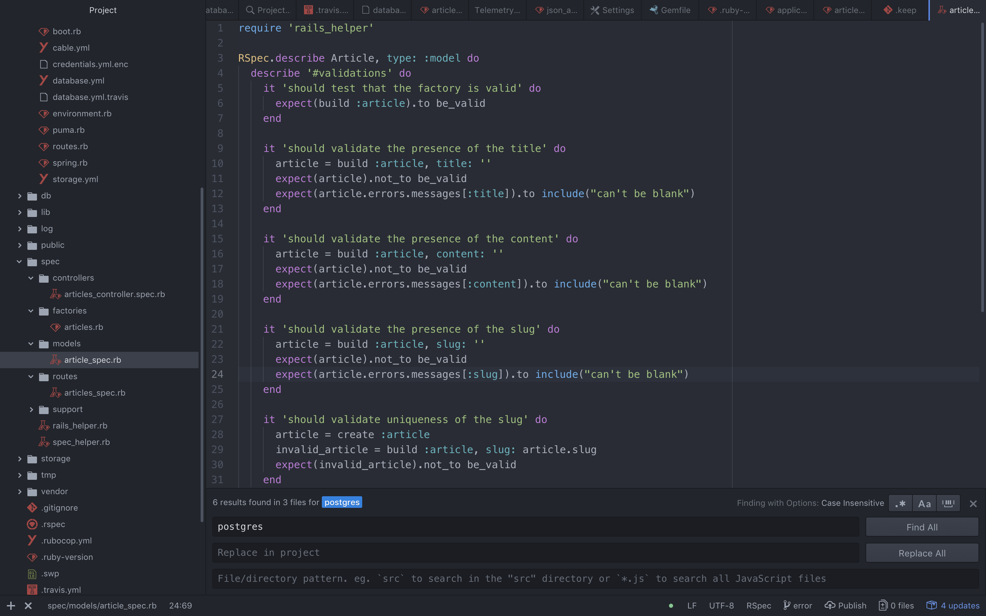The height and width of the screenshot is (616, 986).
Task: Expand the db folder
Action: (19, 196)
